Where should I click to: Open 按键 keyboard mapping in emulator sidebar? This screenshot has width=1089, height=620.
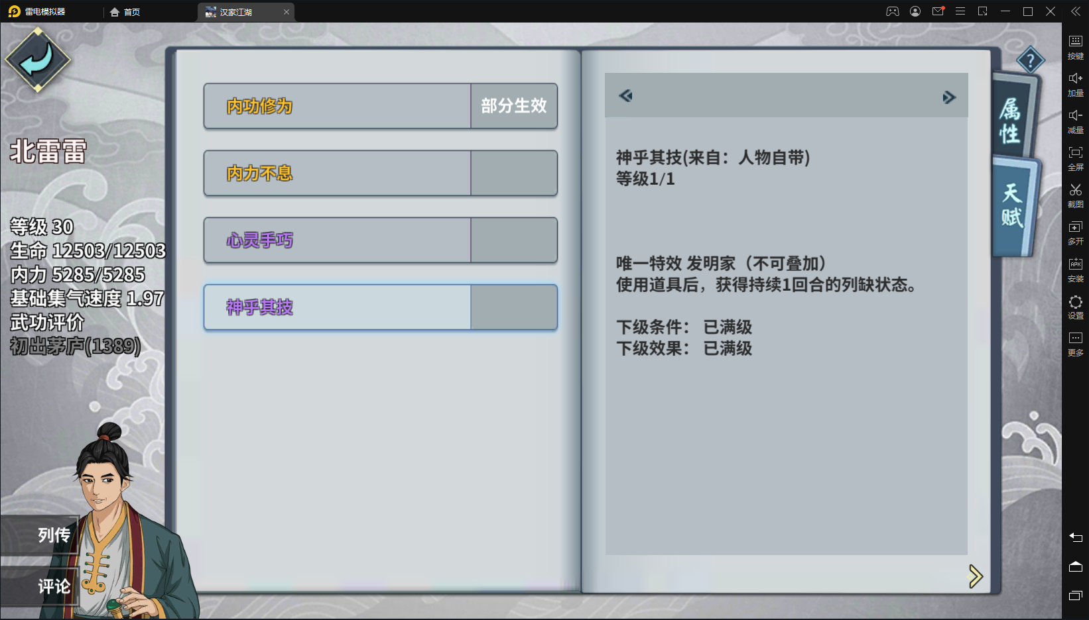(x=1076, y=46)
